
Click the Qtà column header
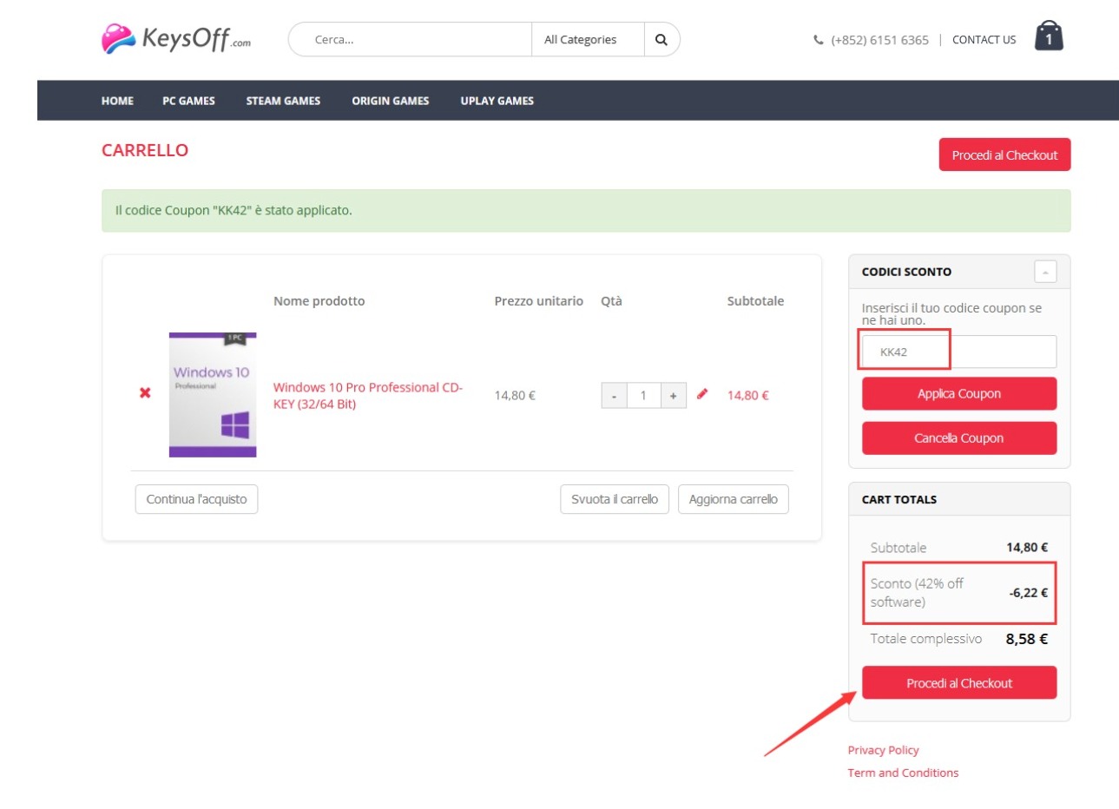coord(612,301)
